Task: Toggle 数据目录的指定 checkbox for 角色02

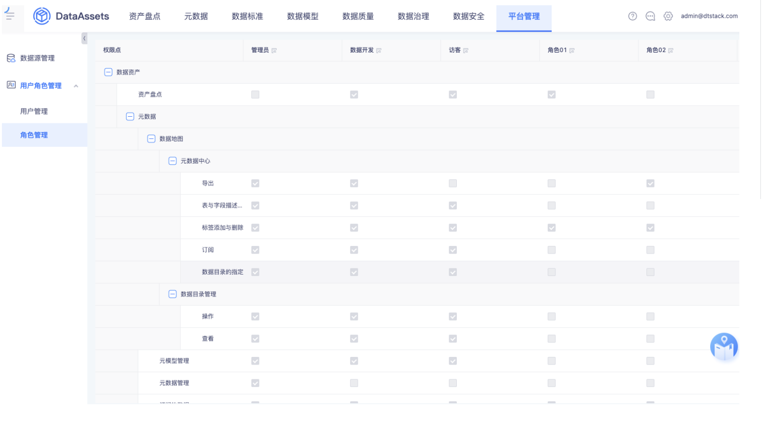Action: pos(650,272)
